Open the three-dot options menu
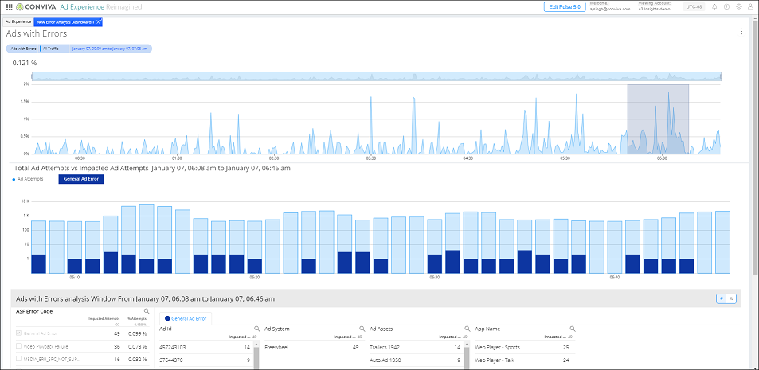The width and height of the screenshot is (759, 370). (x=741, y=32)
